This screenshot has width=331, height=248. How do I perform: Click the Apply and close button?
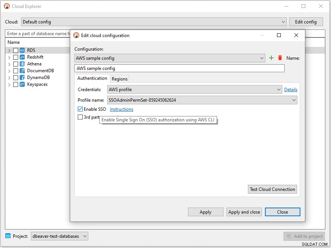244,212
